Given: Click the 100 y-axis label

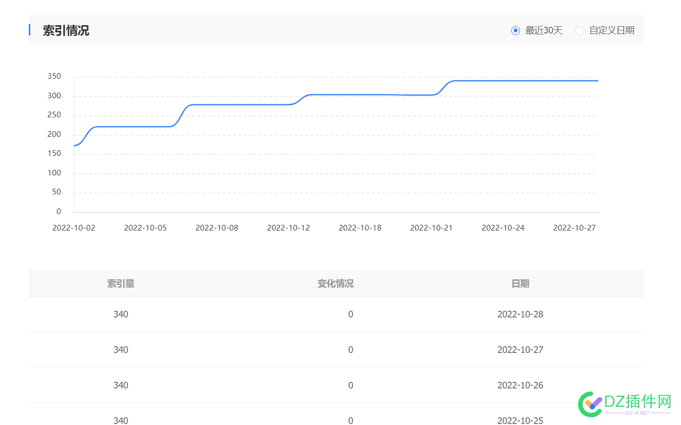Looking at the screenshot, I should [54, 173].
